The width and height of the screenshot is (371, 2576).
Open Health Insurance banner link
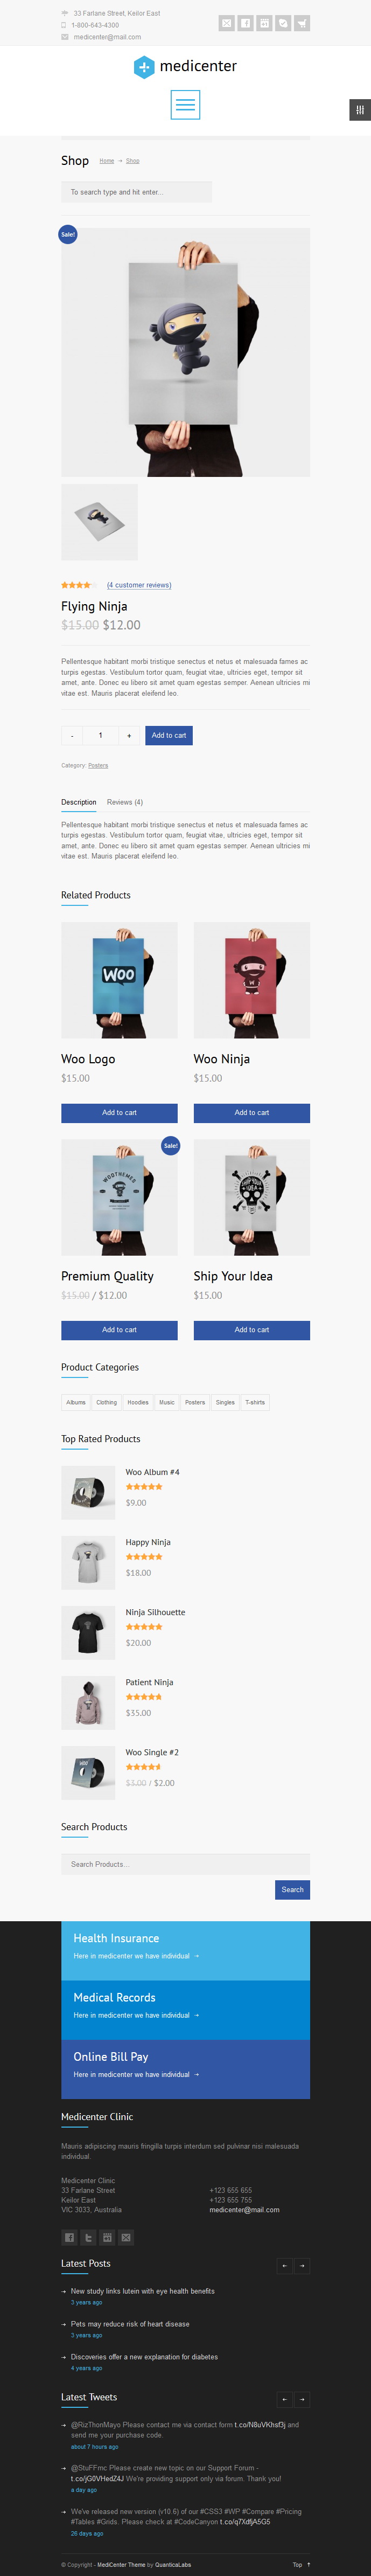185,1950
